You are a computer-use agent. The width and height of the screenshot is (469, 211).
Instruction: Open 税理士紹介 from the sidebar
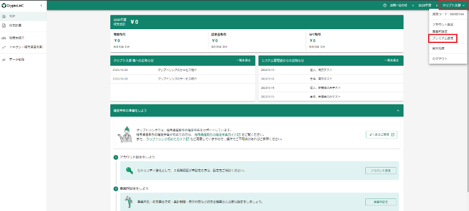coord(23,38)
